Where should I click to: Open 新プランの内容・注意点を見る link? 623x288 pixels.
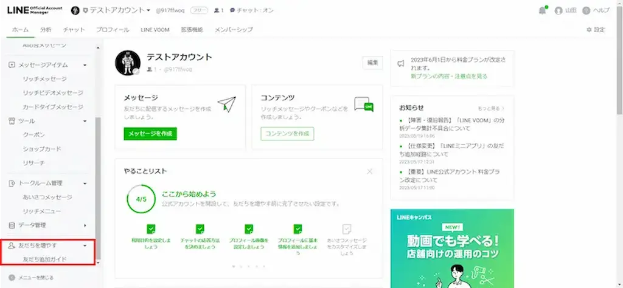[x=449, y=76]
